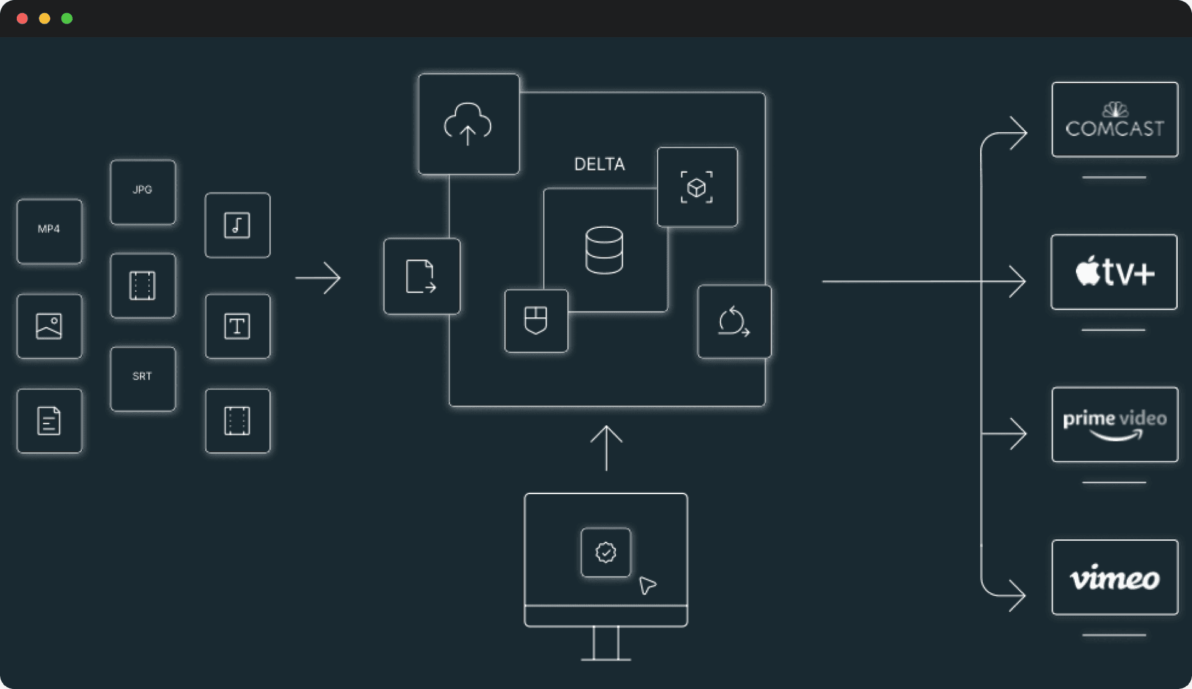Click the Apple TV+ logo box
Viewport: 1192px width, 689px height.
pos(1114,272)
